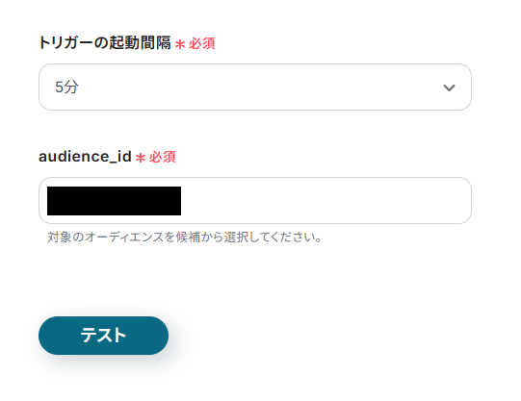Image resolution: width=521 pixels, height=401 pixels.
Task: Click the テスト text inside the teal button
Action: tap(103, 336)
